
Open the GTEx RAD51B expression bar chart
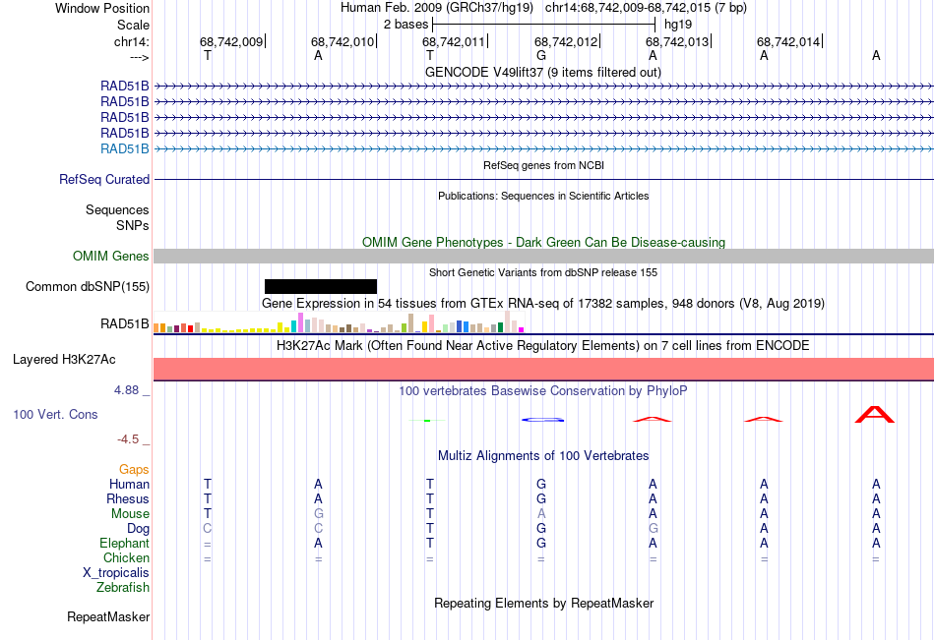tap(339, 321)
